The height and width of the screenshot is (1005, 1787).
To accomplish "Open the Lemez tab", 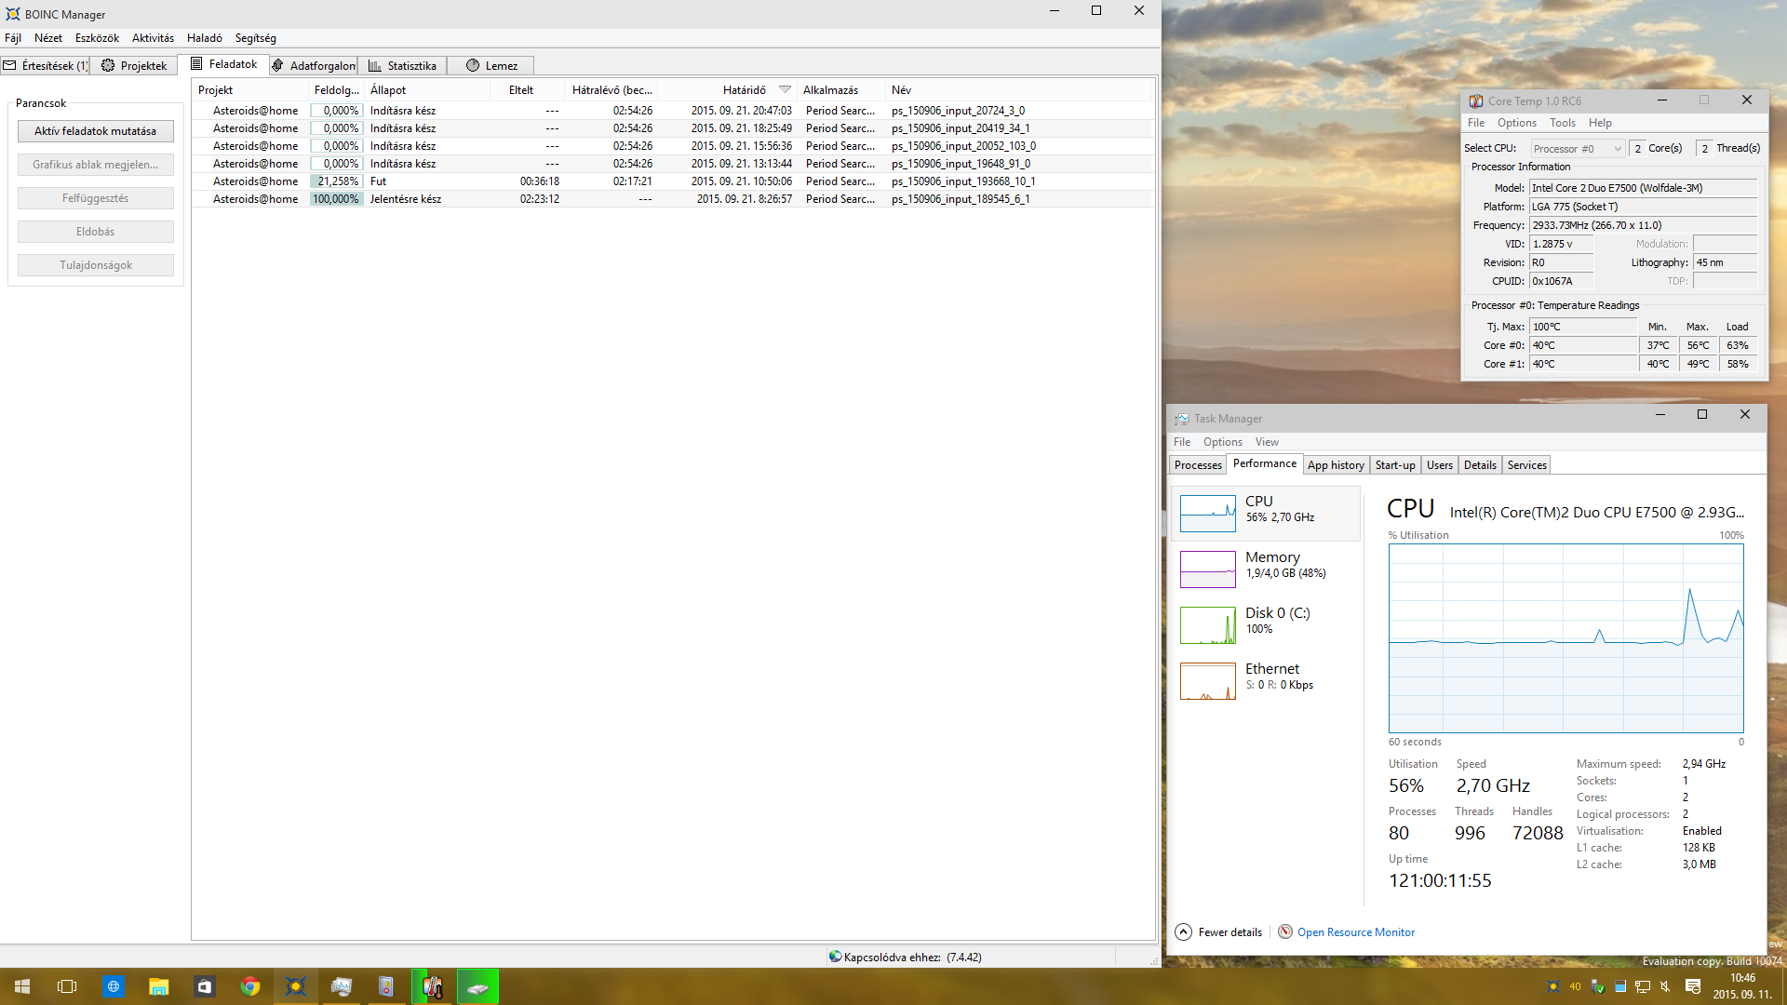I will 490,65.
